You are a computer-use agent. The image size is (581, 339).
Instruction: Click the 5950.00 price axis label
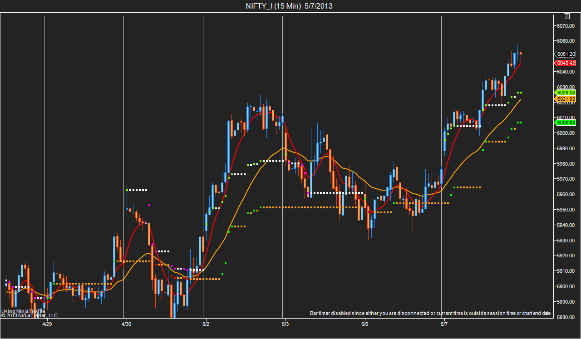[566, 210]
